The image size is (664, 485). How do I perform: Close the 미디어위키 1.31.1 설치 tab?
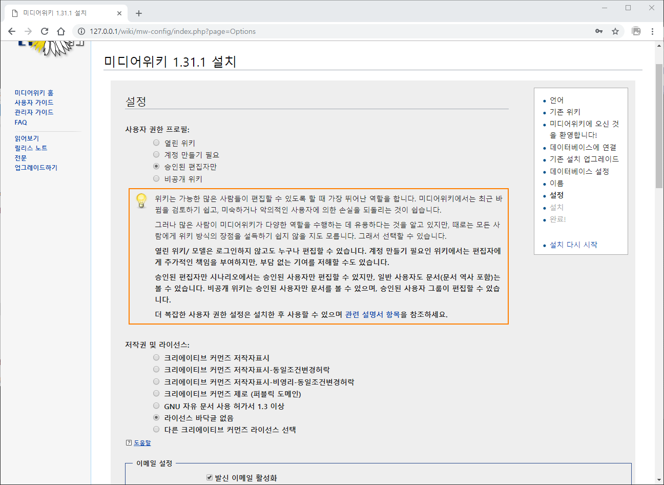(x=120, y=13)
